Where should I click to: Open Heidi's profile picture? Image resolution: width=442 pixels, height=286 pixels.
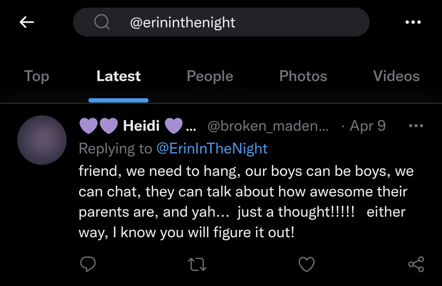(x=42, y=140)
